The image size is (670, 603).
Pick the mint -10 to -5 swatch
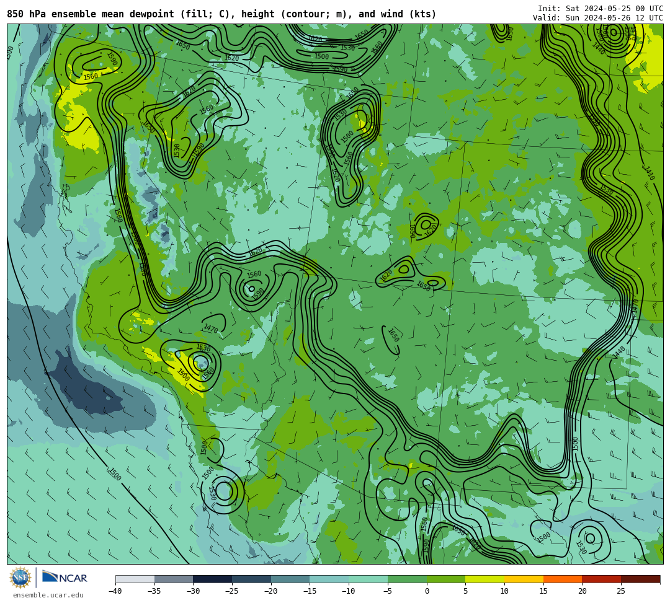368,579
